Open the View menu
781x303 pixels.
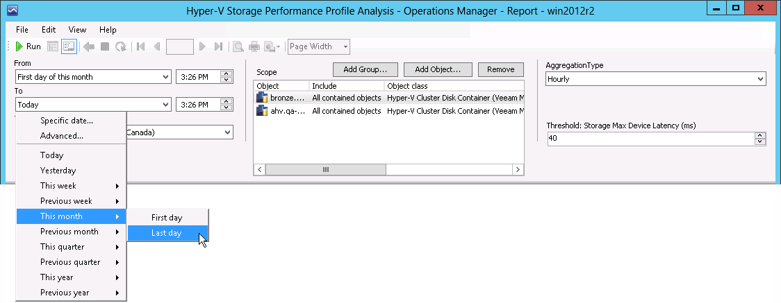pos(77,30)
